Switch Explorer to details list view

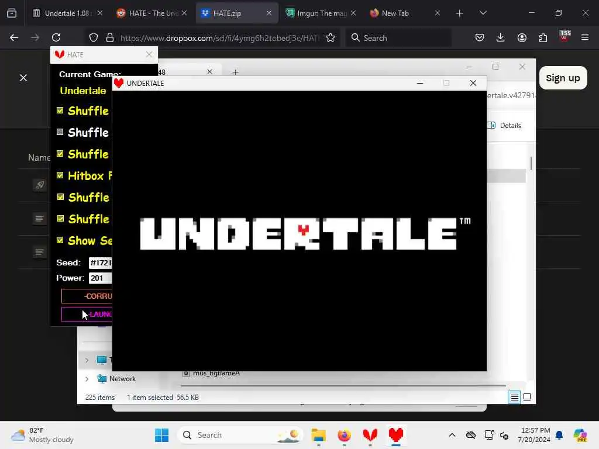pos(514,398)
